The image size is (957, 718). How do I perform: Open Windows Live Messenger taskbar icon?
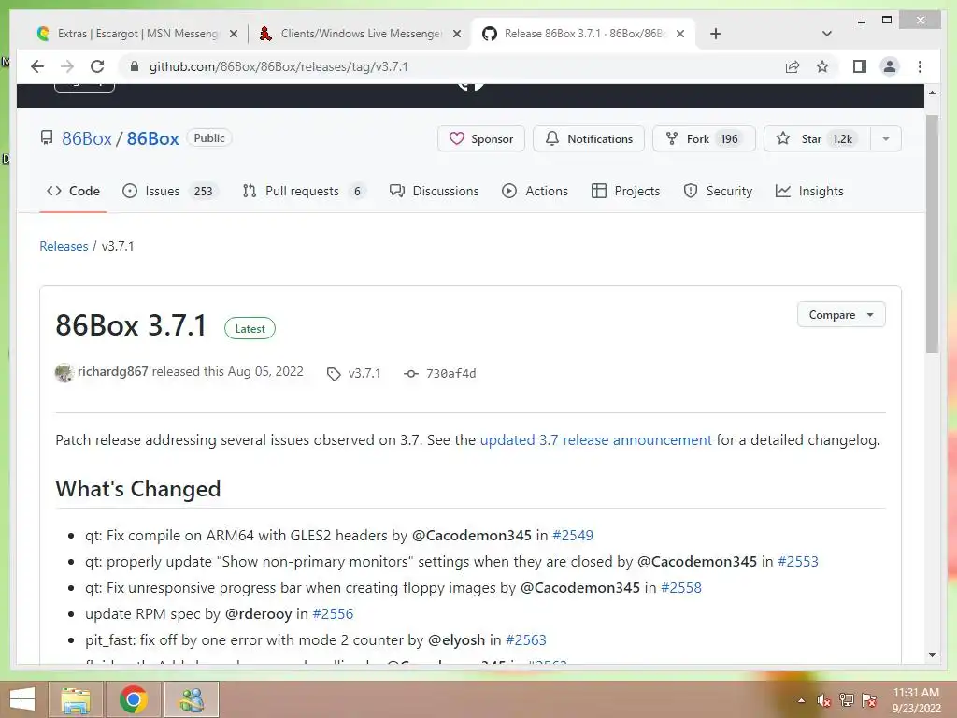click(x=192, y=699)
